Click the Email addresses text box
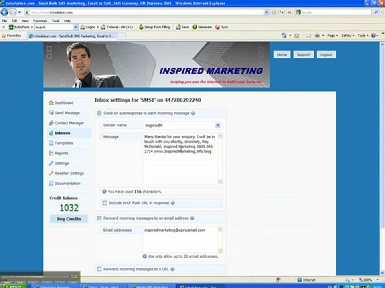Screen dimensions: 385x288 tap(180, 240)
